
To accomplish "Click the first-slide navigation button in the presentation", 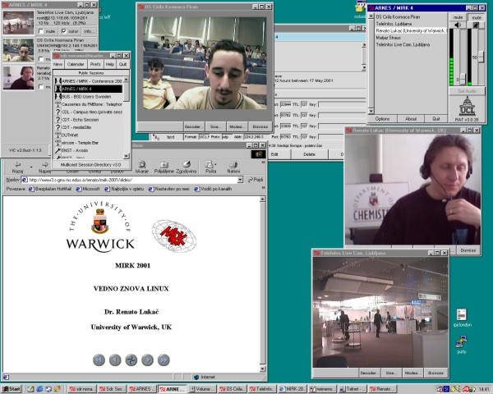I will (x=99, y=360).
